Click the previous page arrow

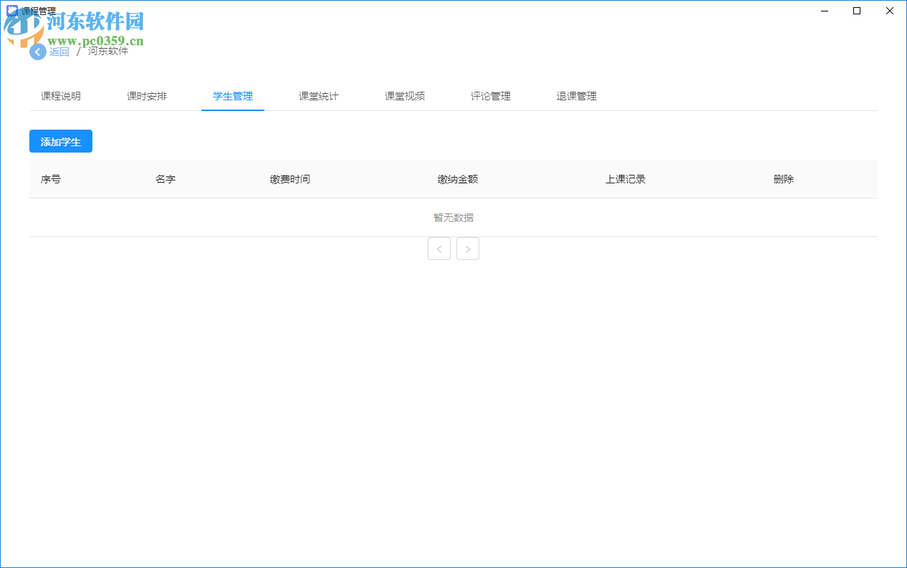click(438, 249)
